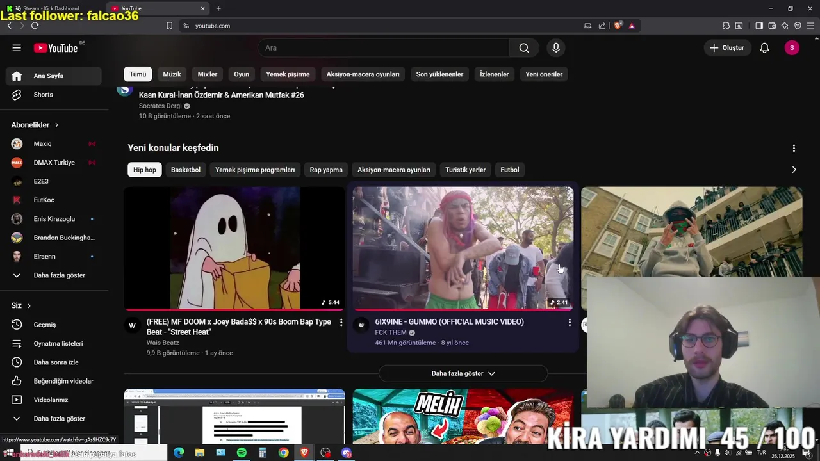820x461 pixels.
Task: Select the Müzik filter chip
Action: 172,74
